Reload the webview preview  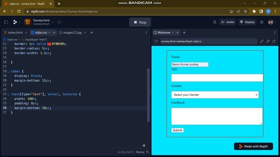click(156, 41)
